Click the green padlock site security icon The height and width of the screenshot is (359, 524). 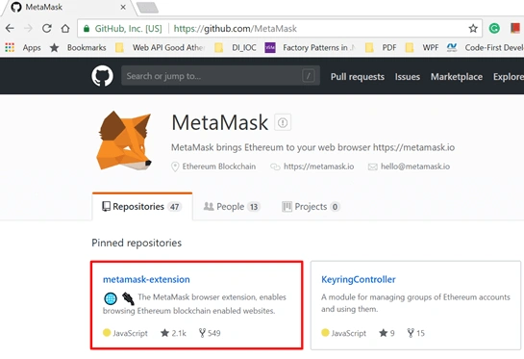pos(87,29)
